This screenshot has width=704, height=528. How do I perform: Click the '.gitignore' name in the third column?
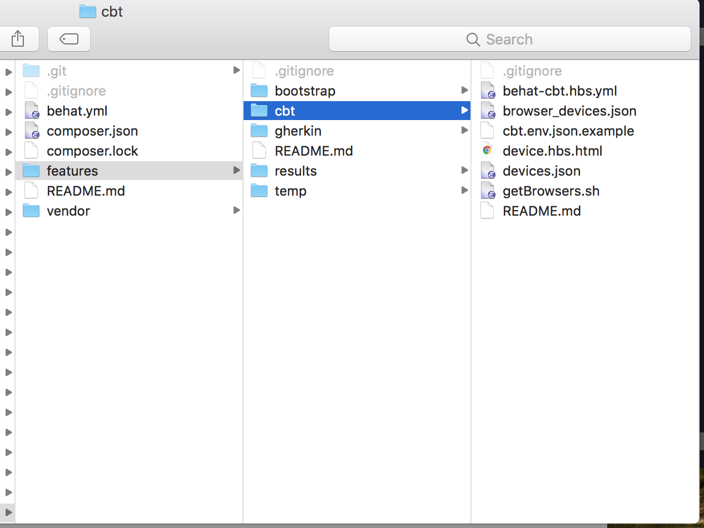pos(532,71)
